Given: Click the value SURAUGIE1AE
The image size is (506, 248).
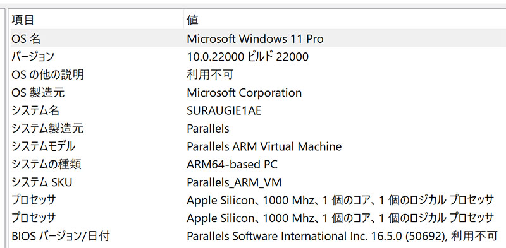Looking at the screenshot, I should (224, 111).
